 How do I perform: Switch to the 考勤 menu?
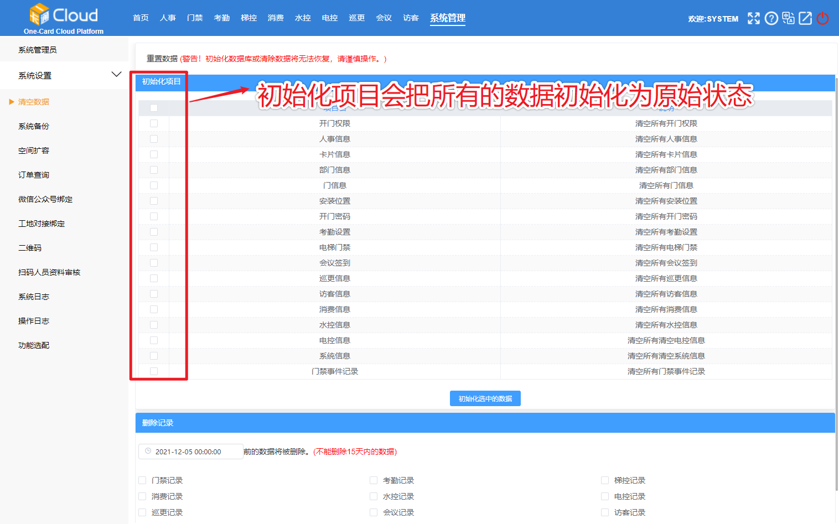221,17
